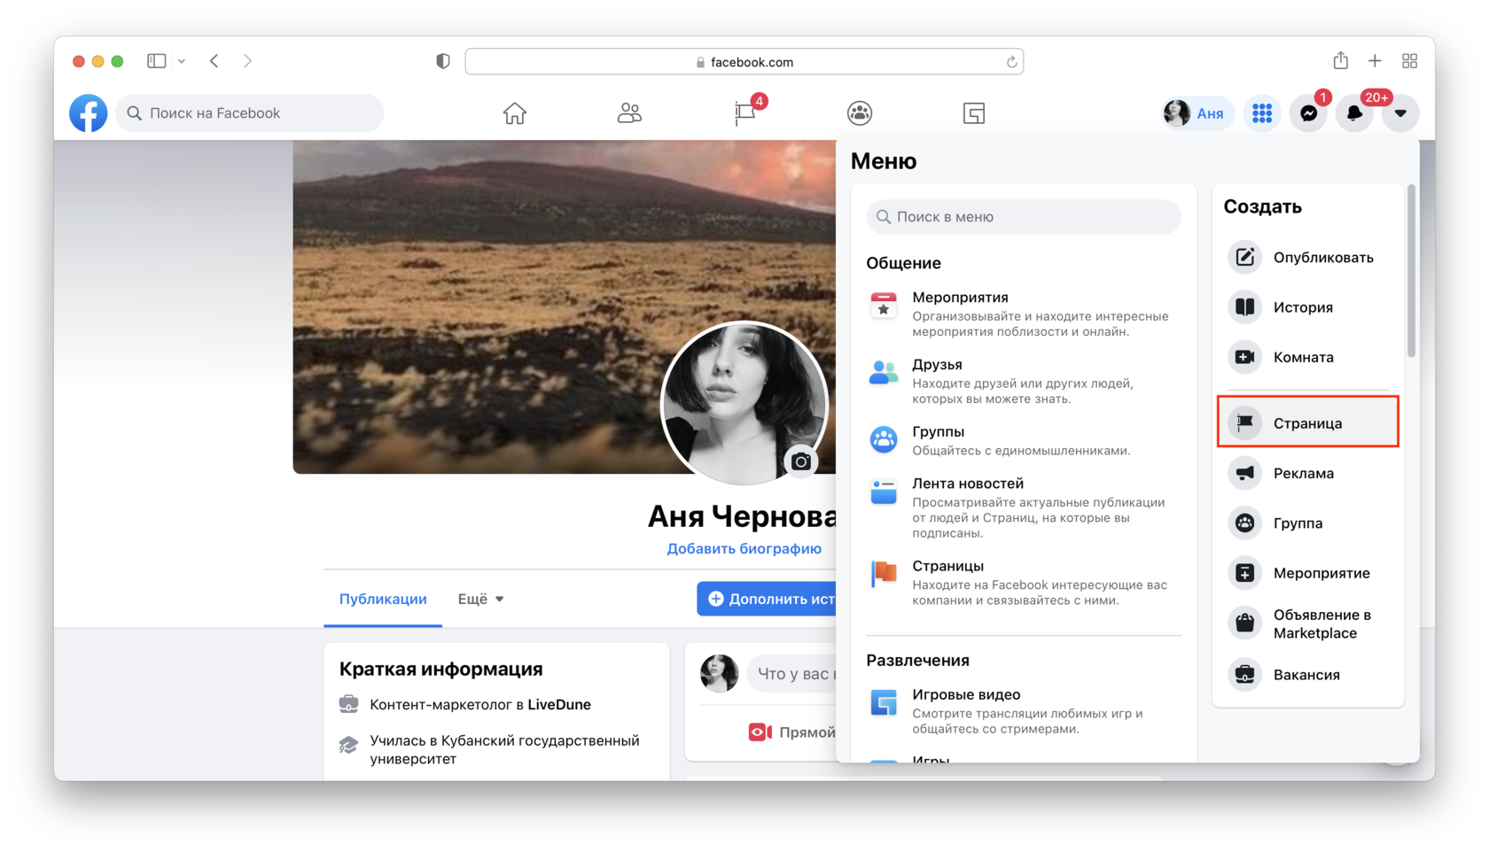Click the Реклама megaphone icon
Image resolution: width=1489 pixels, height=852 pixels.
1244,472
